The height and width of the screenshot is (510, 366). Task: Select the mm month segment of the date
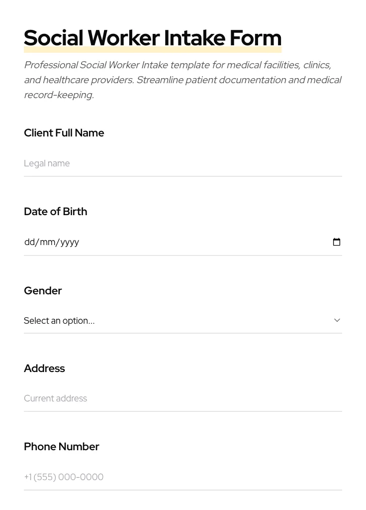47,242
